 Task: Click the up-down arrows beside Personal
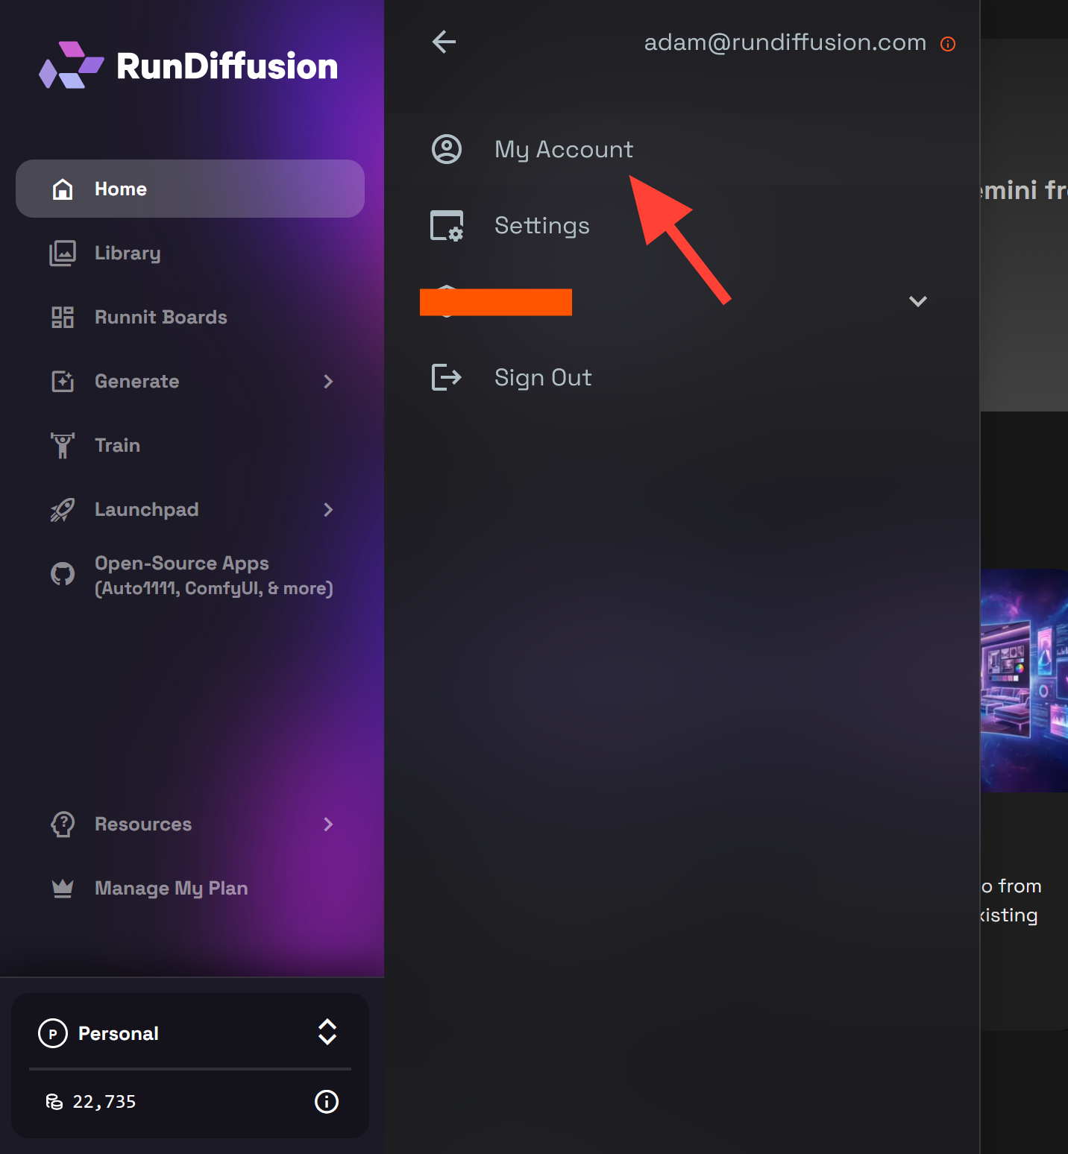327,1032
